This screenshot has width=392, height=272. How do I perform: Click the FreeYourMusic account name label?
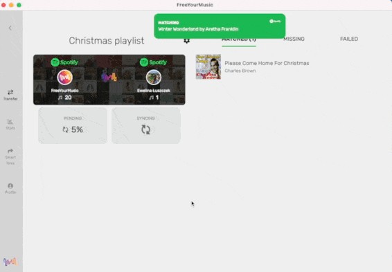[x=64, y=91]
